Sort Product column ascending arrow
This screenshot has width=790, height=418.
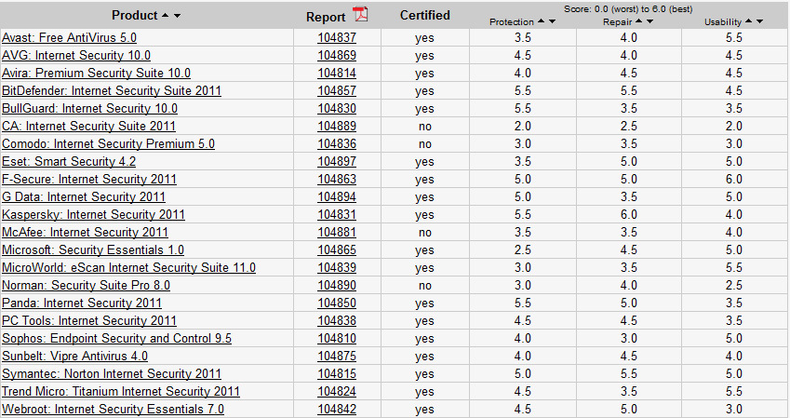166,16
